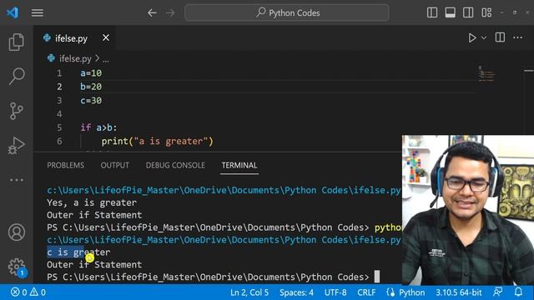Open the feedback icon in status bar
The image size is (534, 300).
point(498,292)
